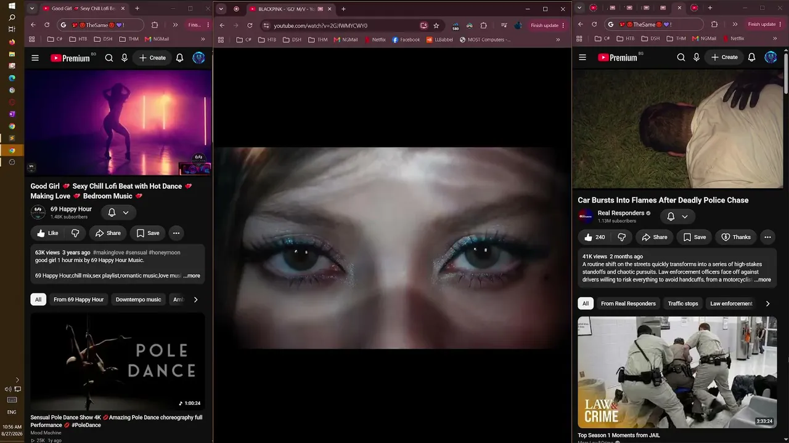Select the 'All' chip in left window
The width and height of the screenshot is (789, 443).
pos(38,300)
